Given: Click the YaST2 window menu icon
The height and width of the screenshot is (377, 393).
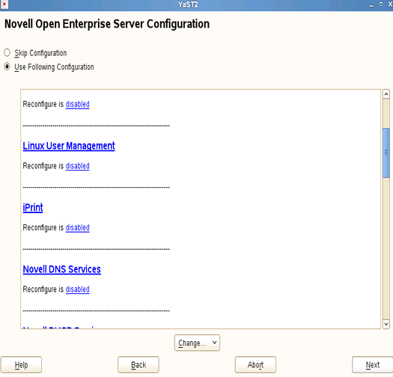Looking at the screenshot, I should click(4, 4).
